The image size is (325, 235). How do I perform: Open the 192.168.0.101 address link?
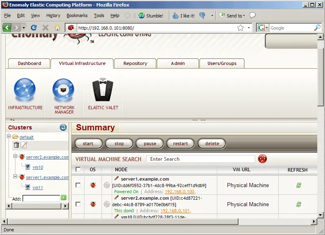tap(175, 211)
